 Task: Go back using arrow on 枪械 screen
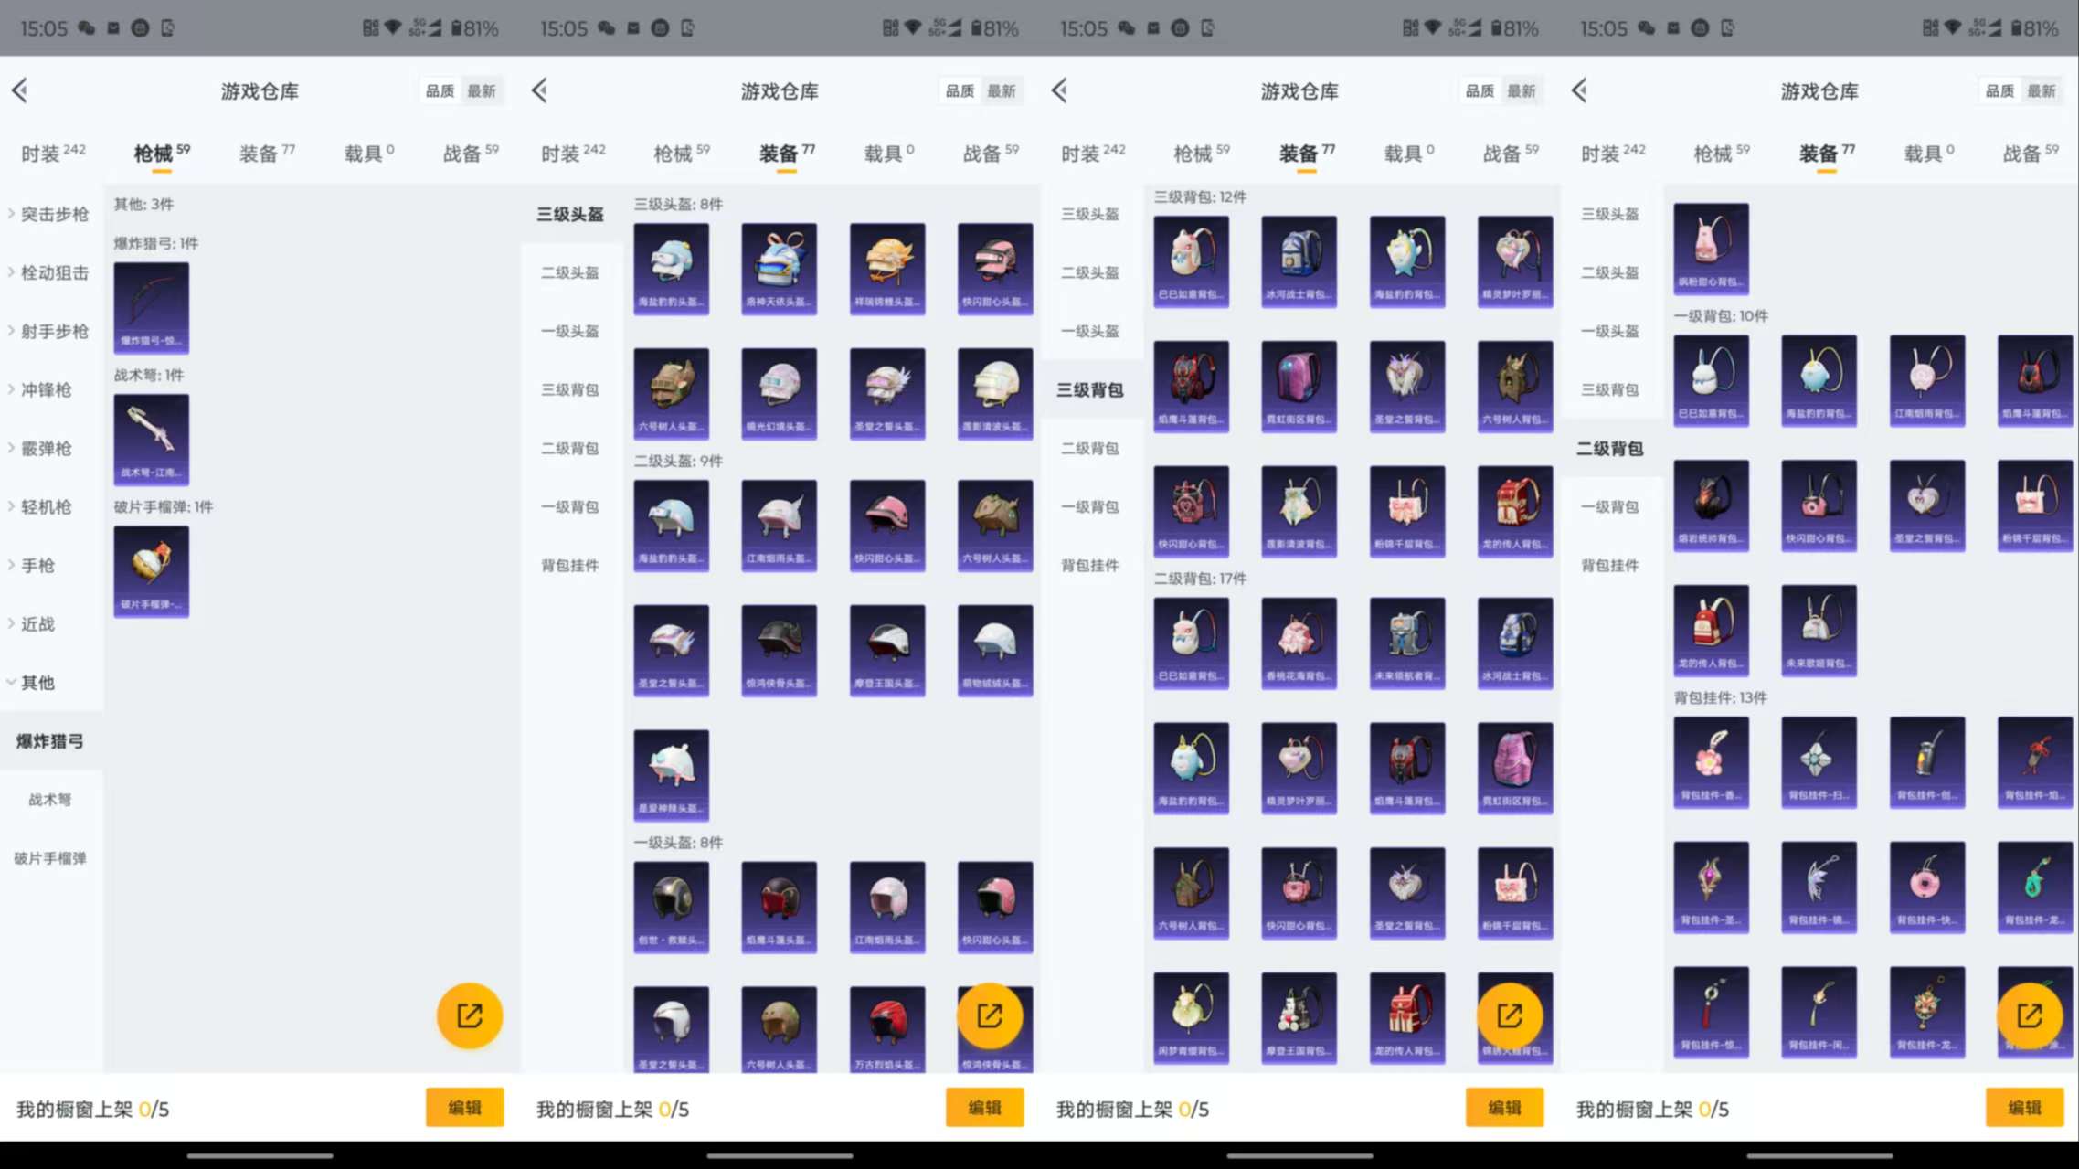click(20, 90)
